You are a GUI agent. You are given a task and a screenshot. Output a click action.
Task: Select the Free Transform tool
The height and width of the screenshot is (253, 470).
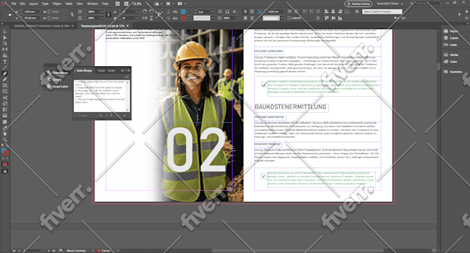tap(5, 104)
